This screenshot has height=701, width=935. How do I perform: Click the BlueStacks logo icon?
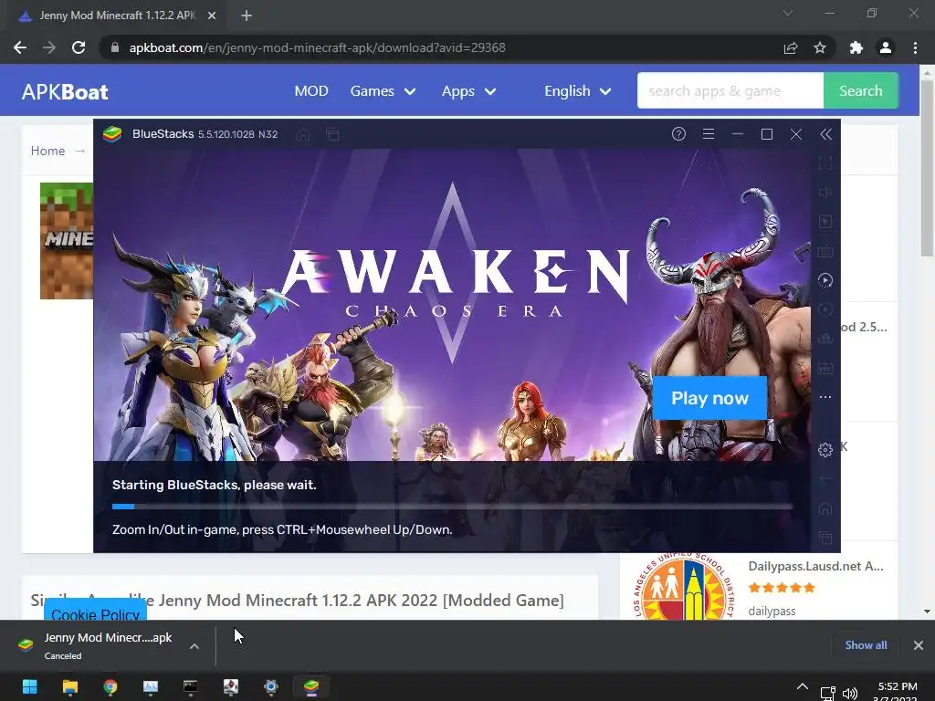tap(112, 134)
